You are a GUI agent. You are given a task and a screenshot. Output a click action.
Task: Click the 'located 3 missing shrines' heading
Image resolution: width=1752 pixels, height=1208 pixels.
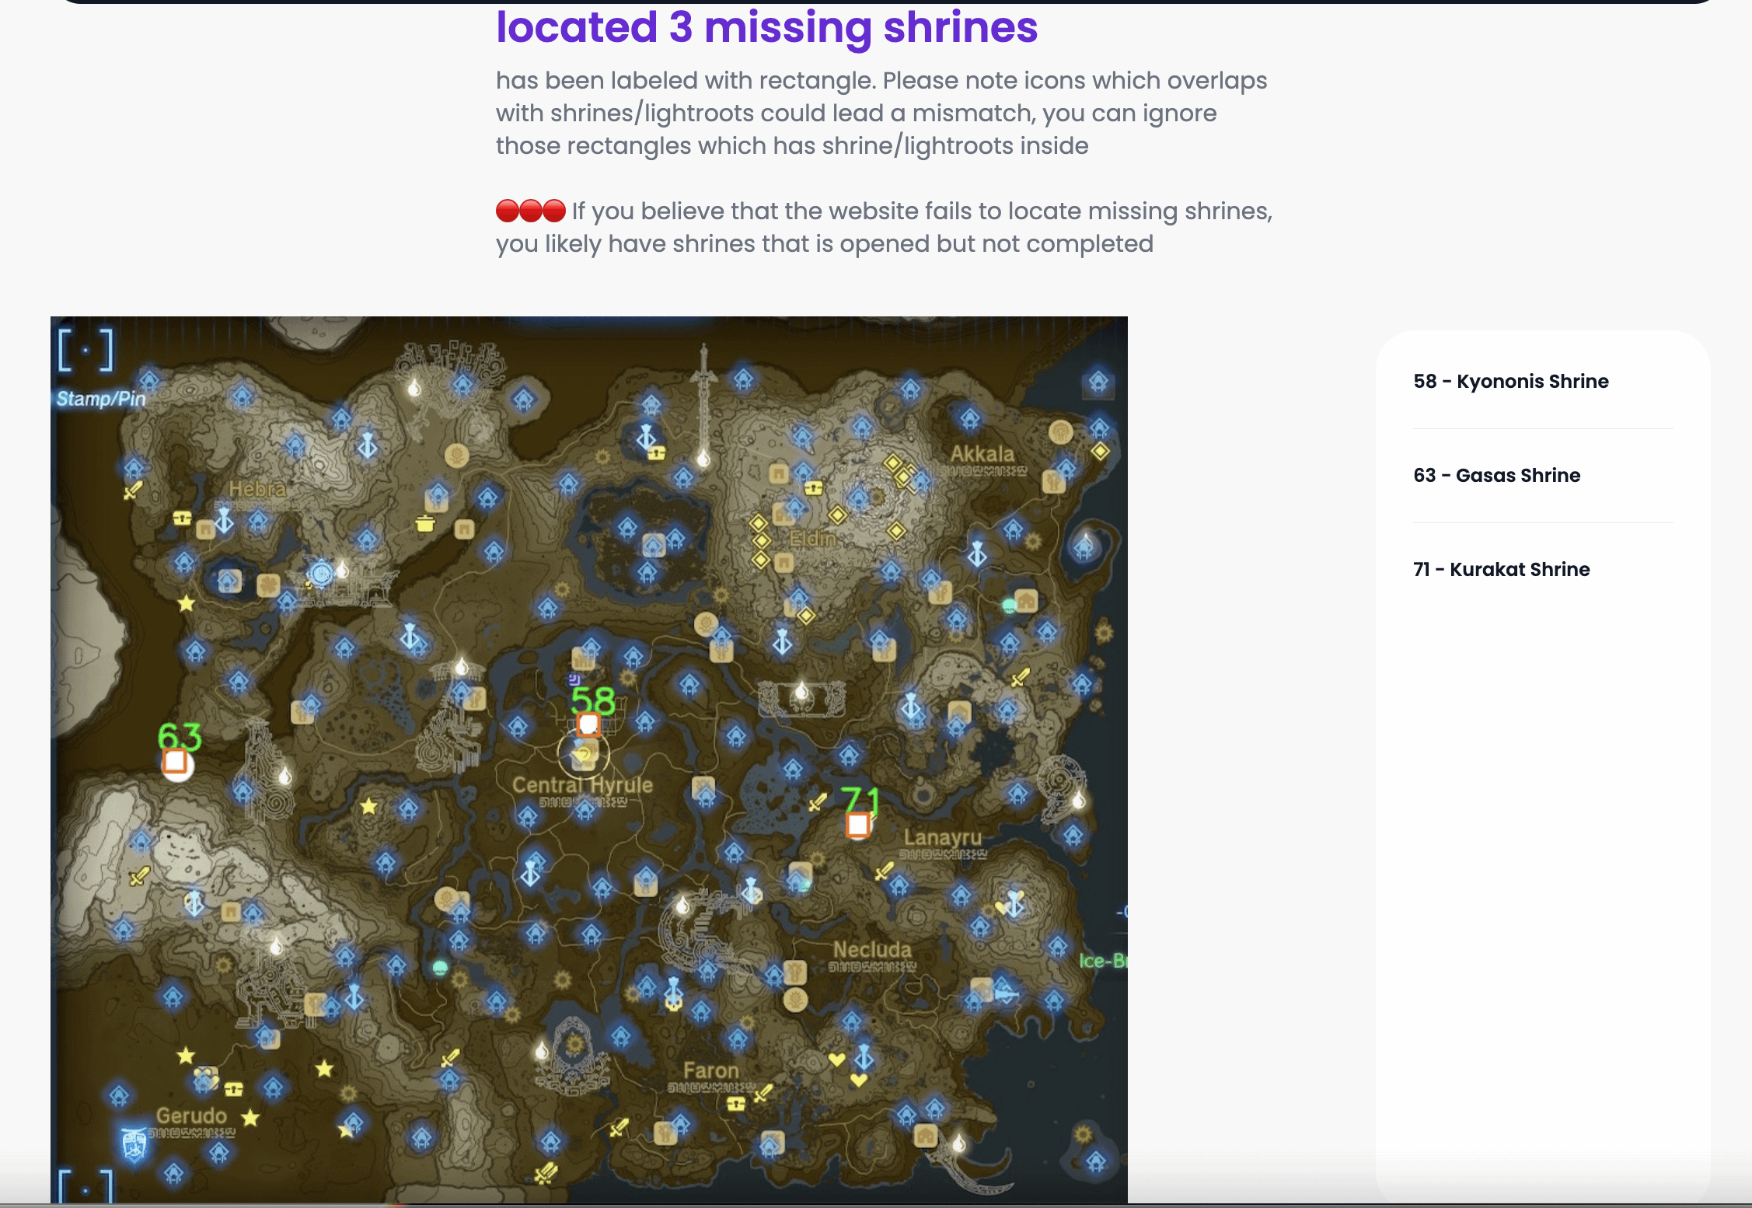(x=766, y=26)
